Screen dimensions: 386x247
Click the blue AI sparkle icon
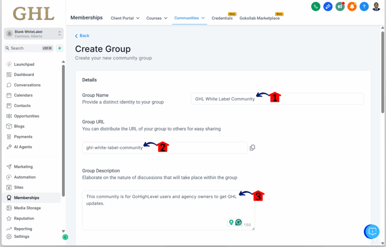328,6
